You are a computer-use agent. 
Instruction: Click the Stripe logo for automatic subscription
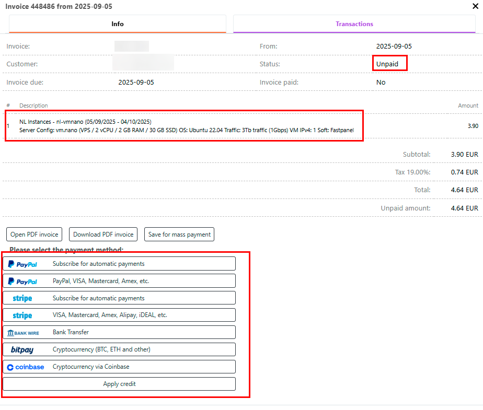[x=22, y=299]
